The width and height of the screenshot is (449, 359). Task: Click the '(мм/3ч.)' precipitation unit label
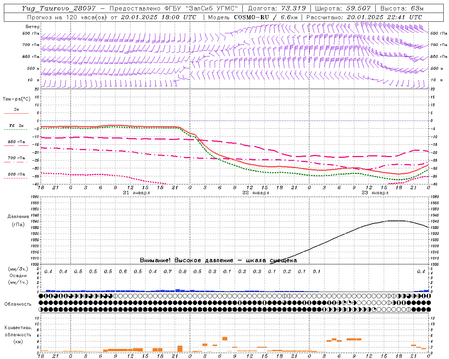point(18,269)
